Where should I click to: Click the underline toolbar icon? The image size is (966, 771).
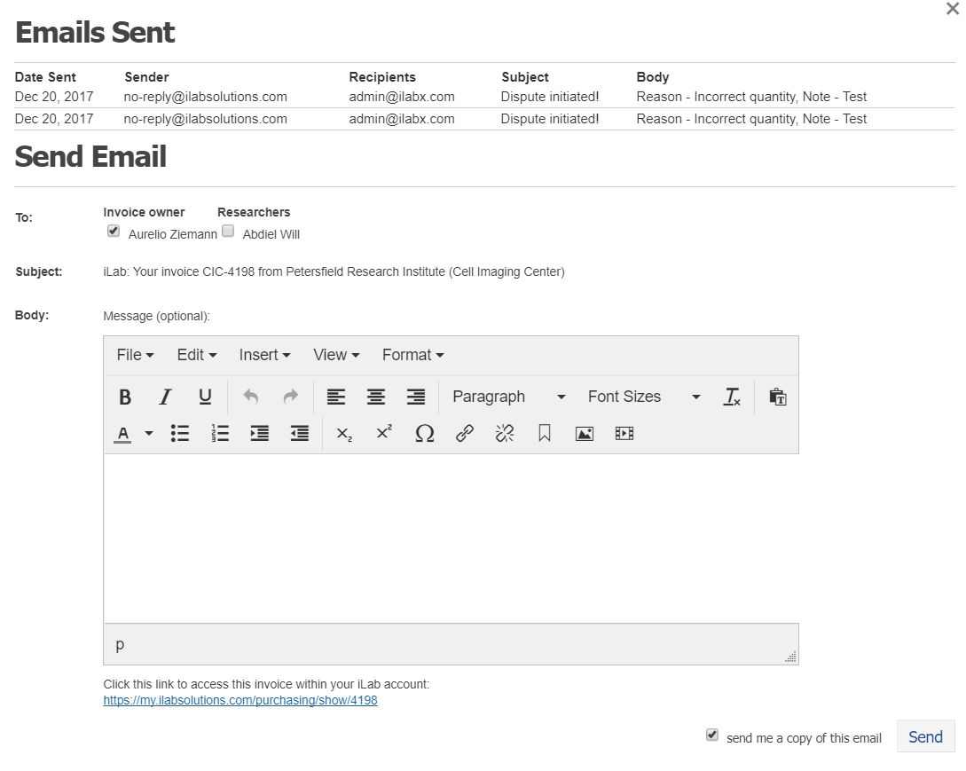(205, 397)
